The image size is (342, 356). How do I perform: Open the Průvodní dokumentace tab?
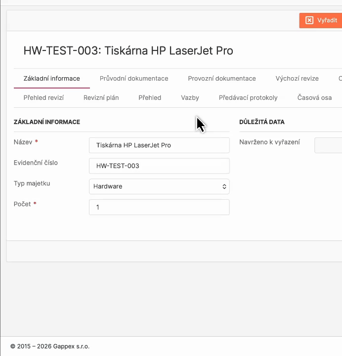click(x=134, y=78)
